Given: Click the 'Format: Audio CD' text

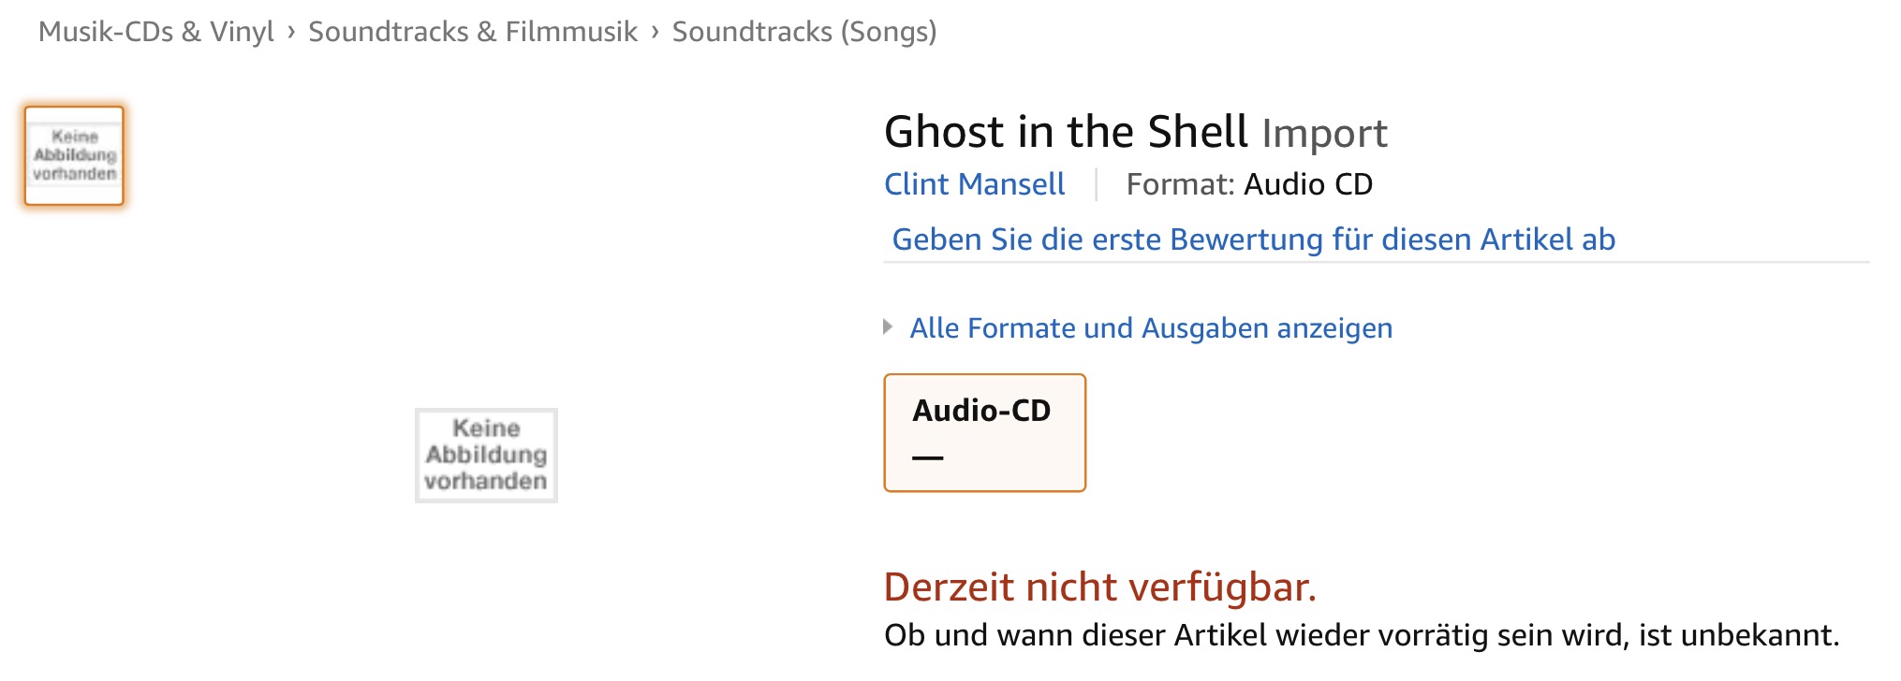Looking at the screenshot, I should tap(1249, 184).
